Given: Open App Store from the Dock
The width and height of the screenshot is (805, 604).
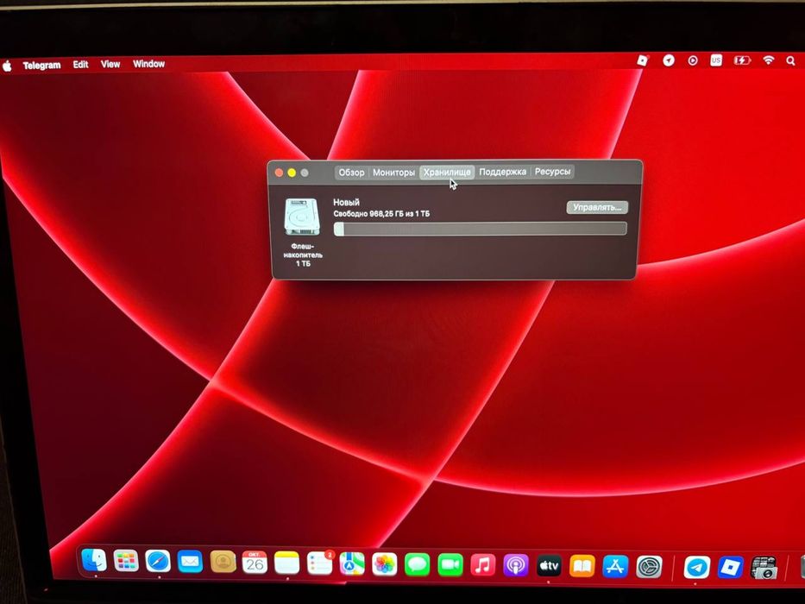Looking at the screenshot, I should [615, 567].
